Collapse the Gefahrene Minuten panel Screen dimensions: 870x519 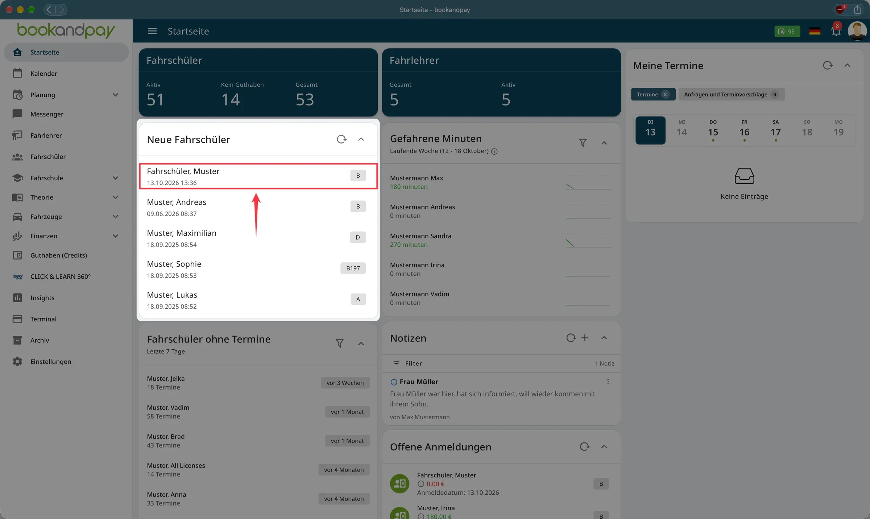[604, 143]
